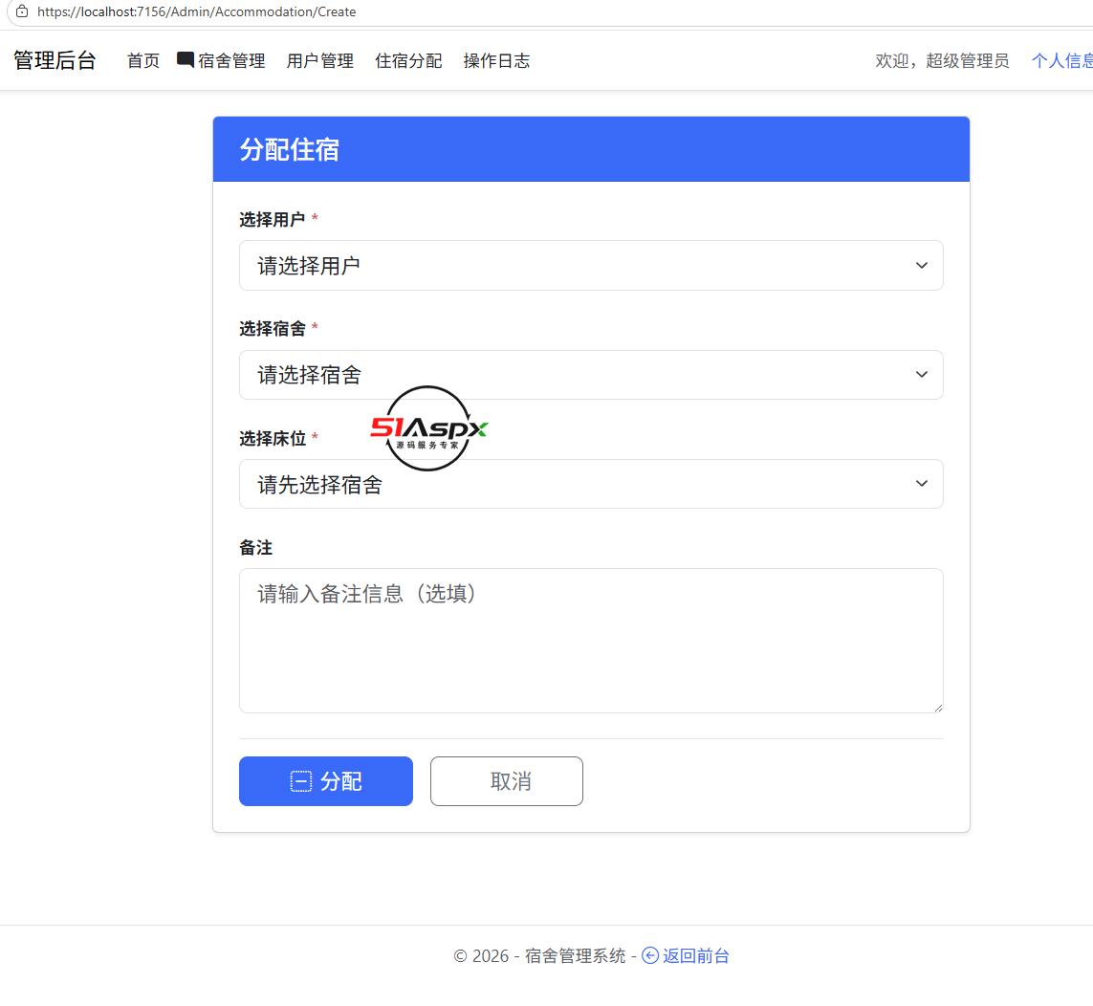
Task: Click the © 2026 - 宿舍管理系统 footer text
Action: 539,955
